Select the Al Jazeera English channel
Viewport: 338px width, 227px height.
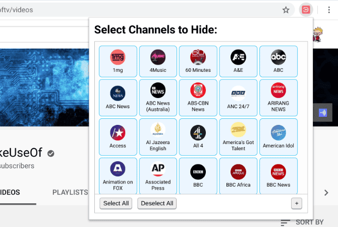click(158, 137)
